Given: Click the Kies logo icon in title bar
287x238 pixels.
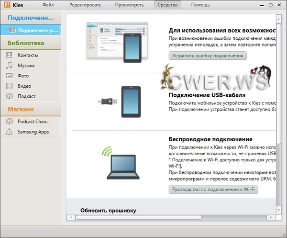Looking at the screenshot, I should click(x=7, y=5).
